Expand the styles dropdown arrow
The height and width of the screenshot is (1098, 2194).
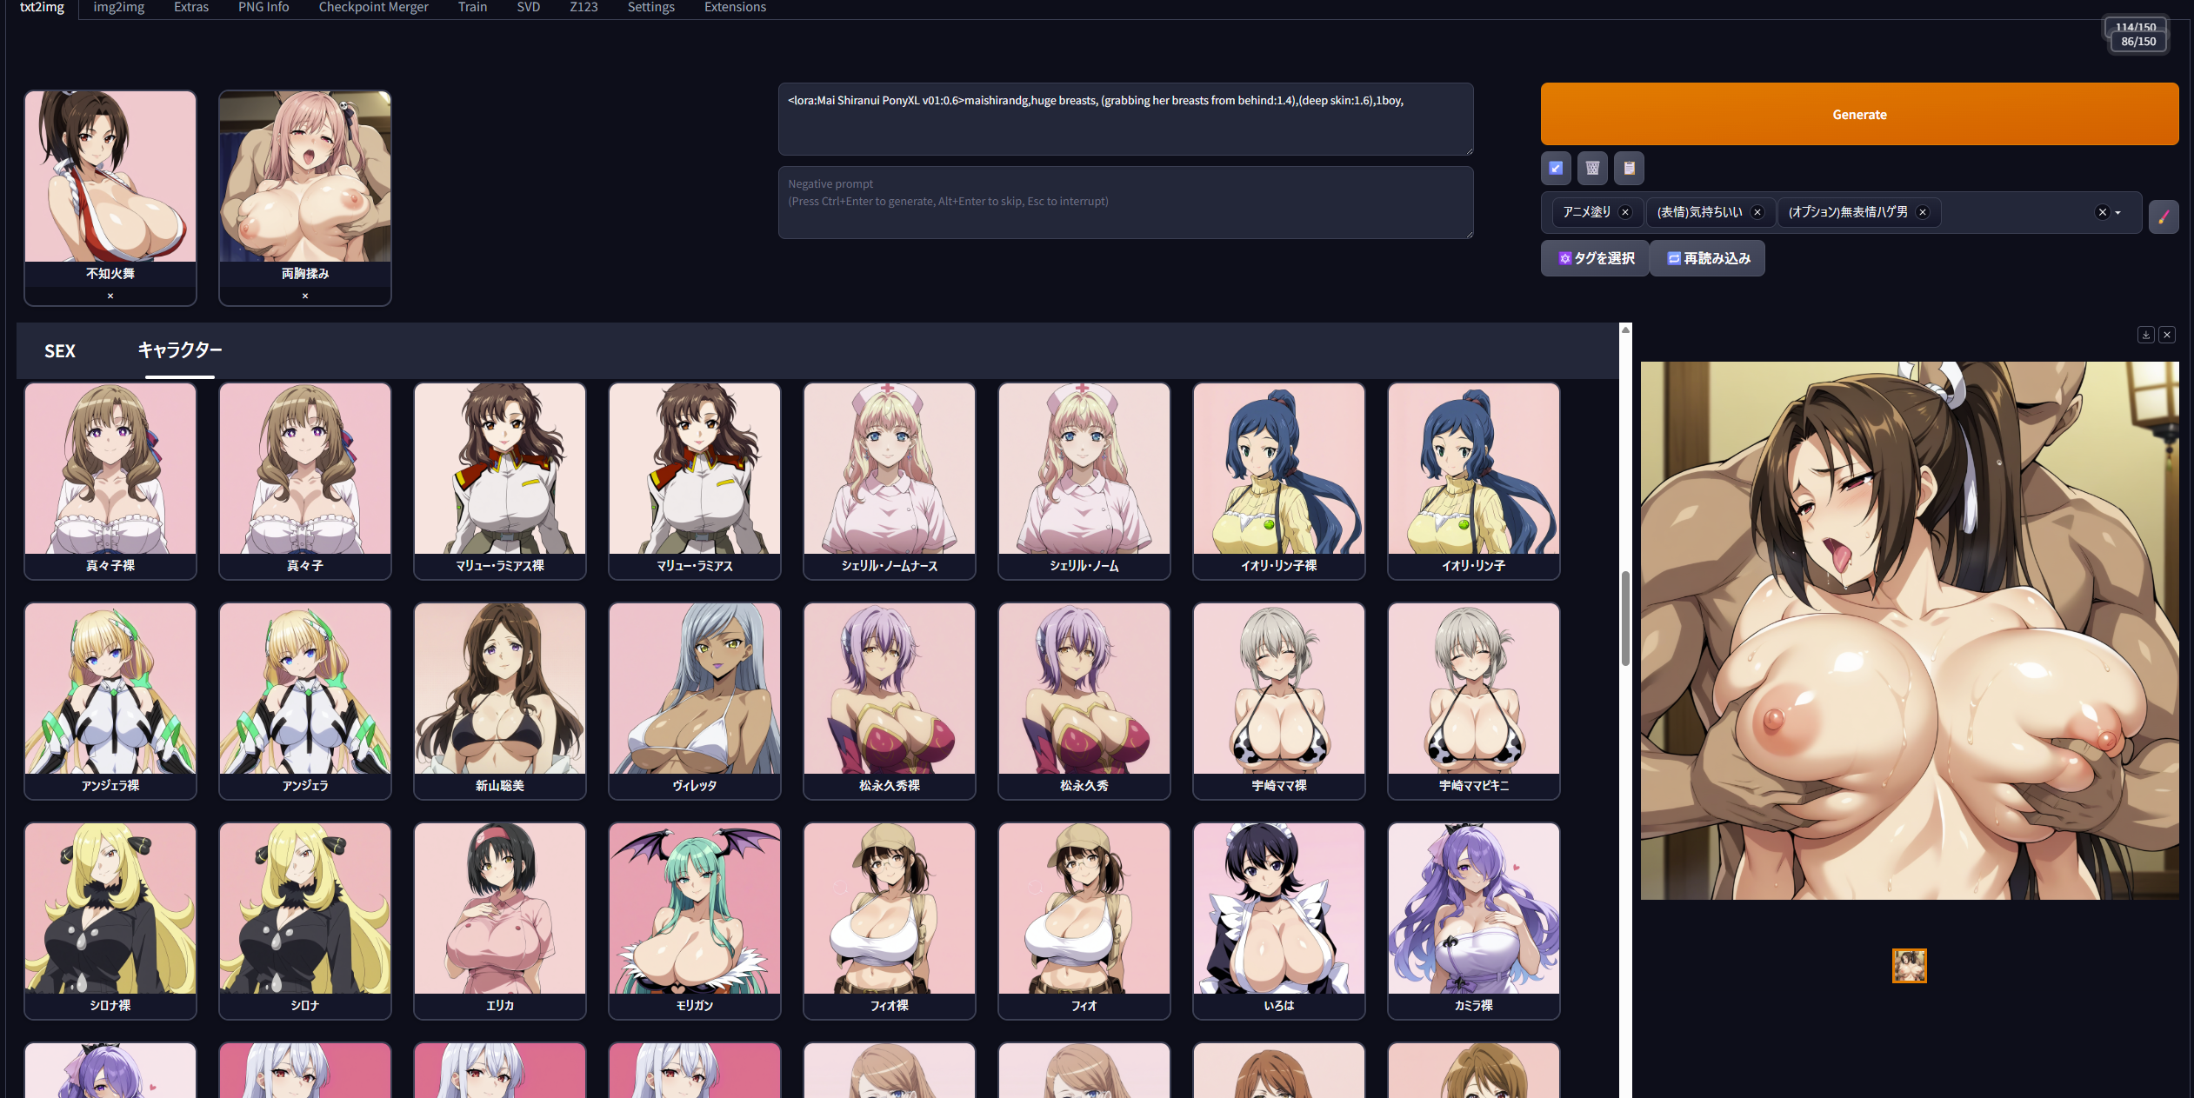pyautogui.click(x=2118, y=212)
